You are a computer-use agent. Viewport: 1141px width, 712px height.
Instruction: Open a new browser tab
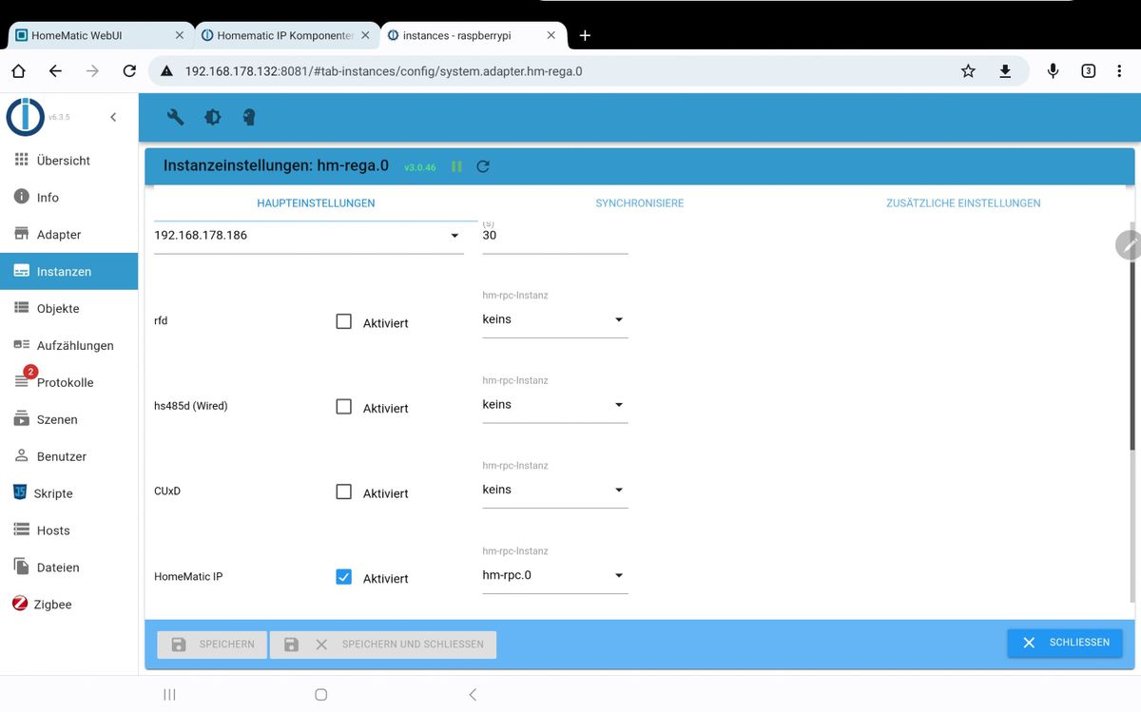(x=585, y=35)
